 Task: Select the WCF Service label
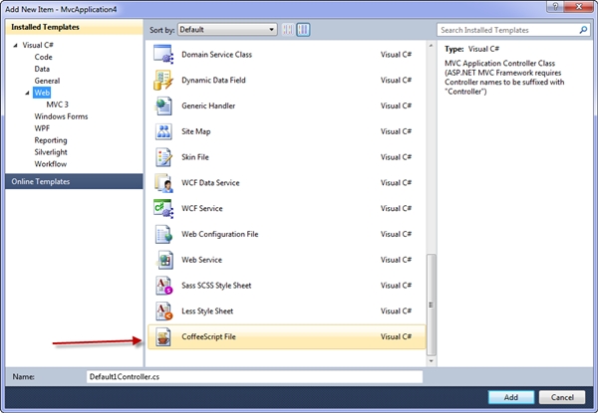(x=202, y=208)
